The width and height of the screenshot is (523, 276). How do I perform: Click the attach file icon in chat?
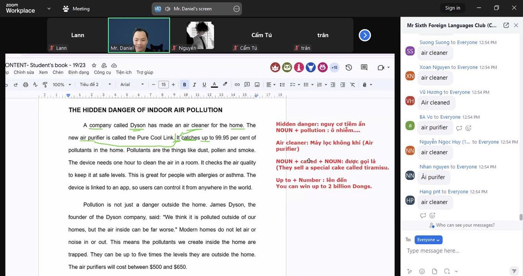pos(434,271)
